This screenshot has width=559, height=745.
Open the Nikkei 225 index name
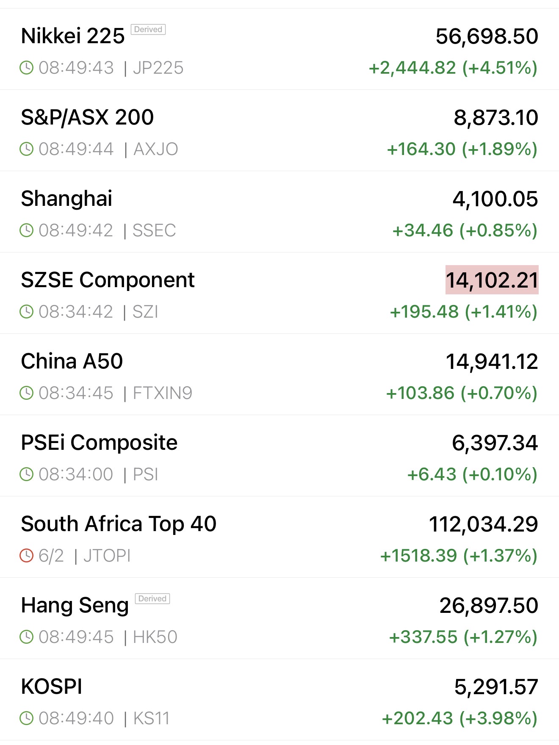tap(73, 36)
